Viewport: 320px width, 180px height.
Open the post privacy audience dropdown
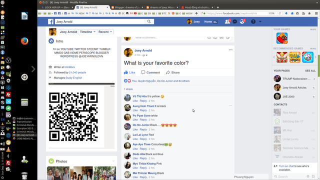pos(145,55)
